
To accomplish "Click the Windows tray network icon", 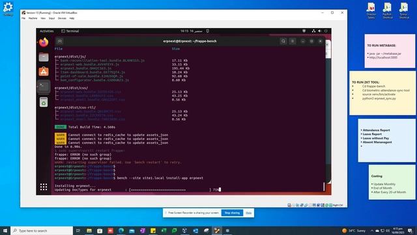I will 382,230.
